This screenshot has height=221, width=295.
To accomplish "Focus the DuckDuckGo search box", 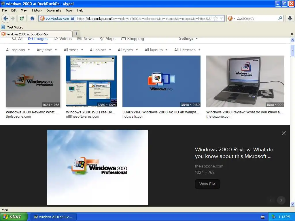I will 257,18.
